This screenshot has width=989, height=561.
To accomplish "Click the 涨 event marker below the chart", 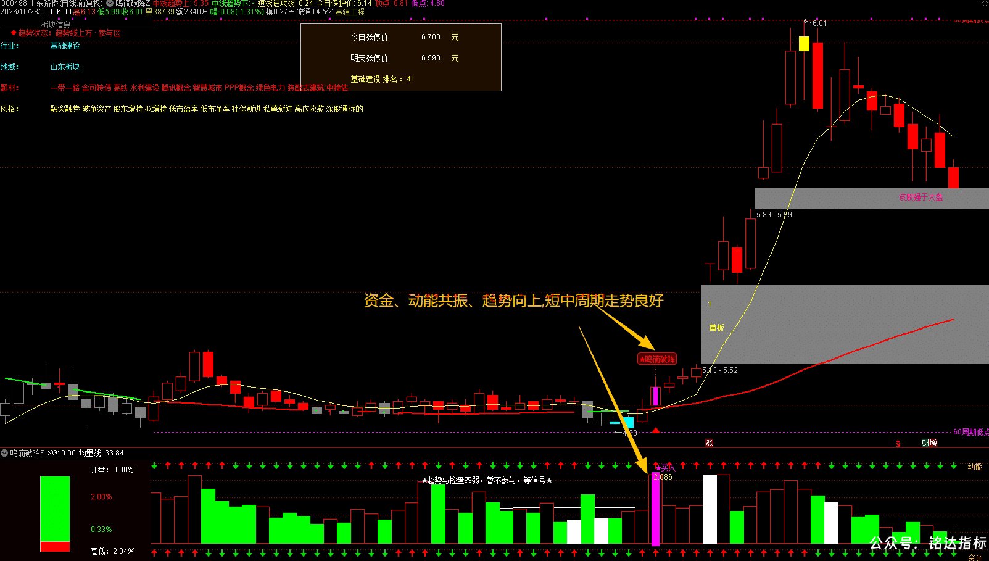I will pos(709,443).
